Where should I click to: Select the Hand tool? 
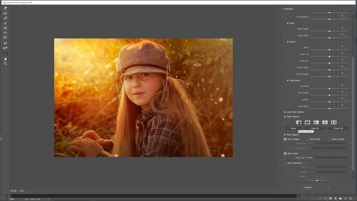[5, 59]
